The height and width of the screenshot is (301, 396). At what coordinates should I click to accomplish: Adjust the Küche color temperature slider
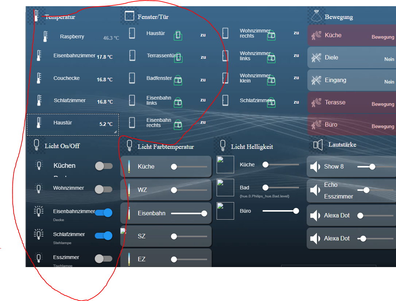pos(189,167)
